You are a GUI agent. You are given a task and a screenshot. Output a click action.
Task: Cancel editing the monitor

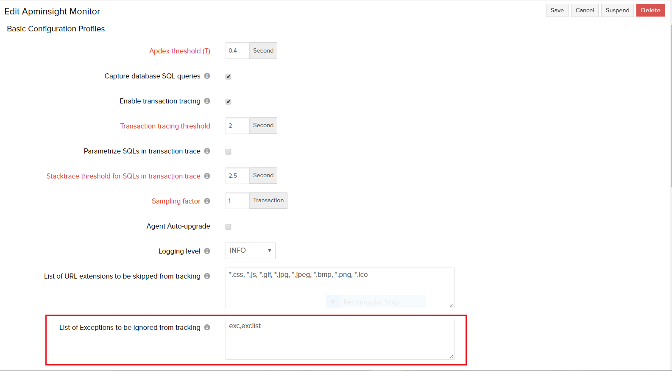pos(585,10)
